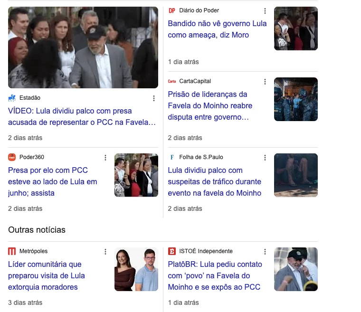
Task: Open three-dot menu for the Metrópoles article
Action: [105, 252]
